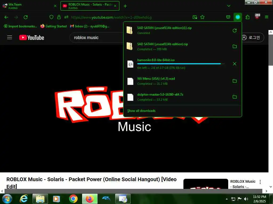
Task: Click the page scrollbar up arrow
Action: point(271,32)
